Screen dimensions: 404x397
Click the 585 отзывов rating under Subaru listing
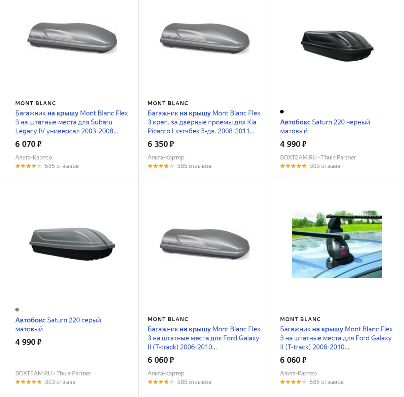(x=47, y=166)
